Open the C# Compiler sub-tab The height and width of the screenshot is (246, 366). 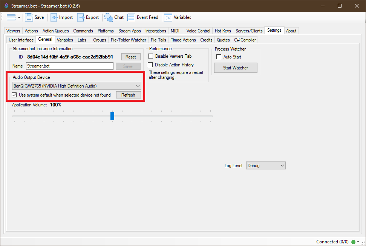245,40
